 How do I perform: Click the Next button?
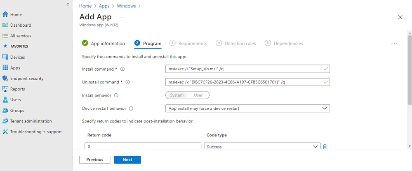[127, 159]
